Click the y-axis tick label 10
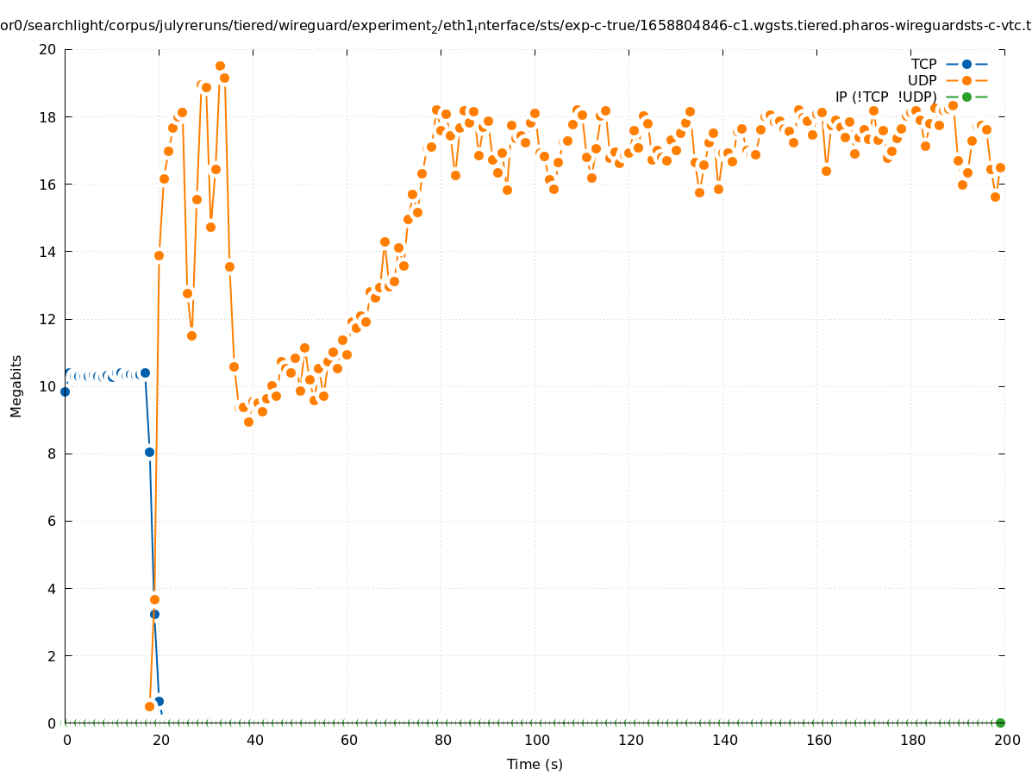This screenshot has width=1032, height=776. pos(47,386)
